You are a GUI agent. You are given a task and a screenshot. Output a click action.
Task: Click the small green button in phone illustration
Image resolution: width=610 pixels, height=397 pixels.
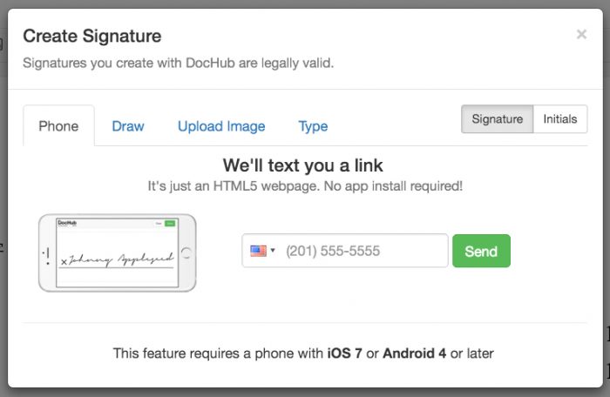170,224
